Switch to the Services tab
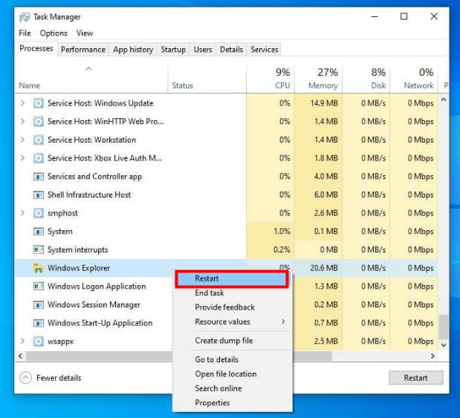 click(x=265, y=50)
